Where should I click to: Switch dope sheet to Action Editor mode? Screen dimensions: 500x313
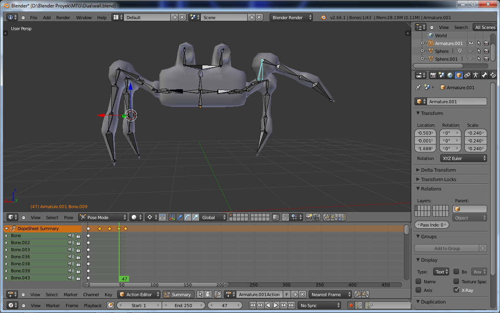(139, 294)
